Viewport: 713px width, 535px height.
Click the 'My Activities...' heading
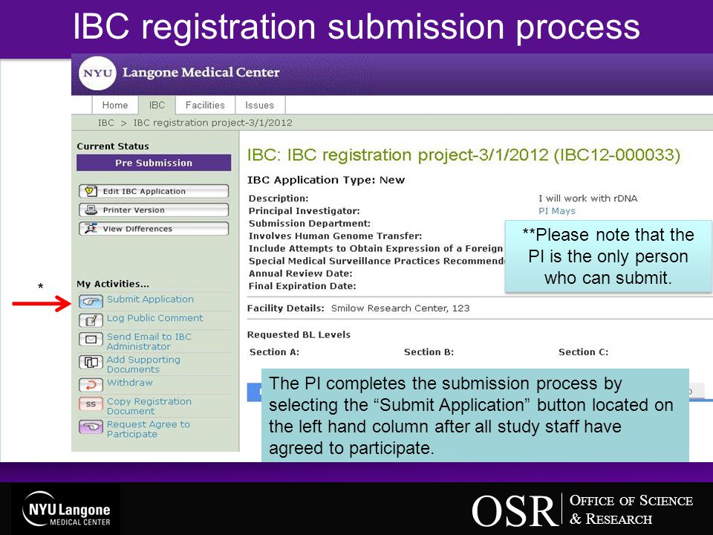(x=113, y=284)
